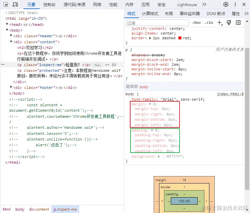Focus the styles filter input
This screenshot has height=213, width=250.
[x=157, y=23]
